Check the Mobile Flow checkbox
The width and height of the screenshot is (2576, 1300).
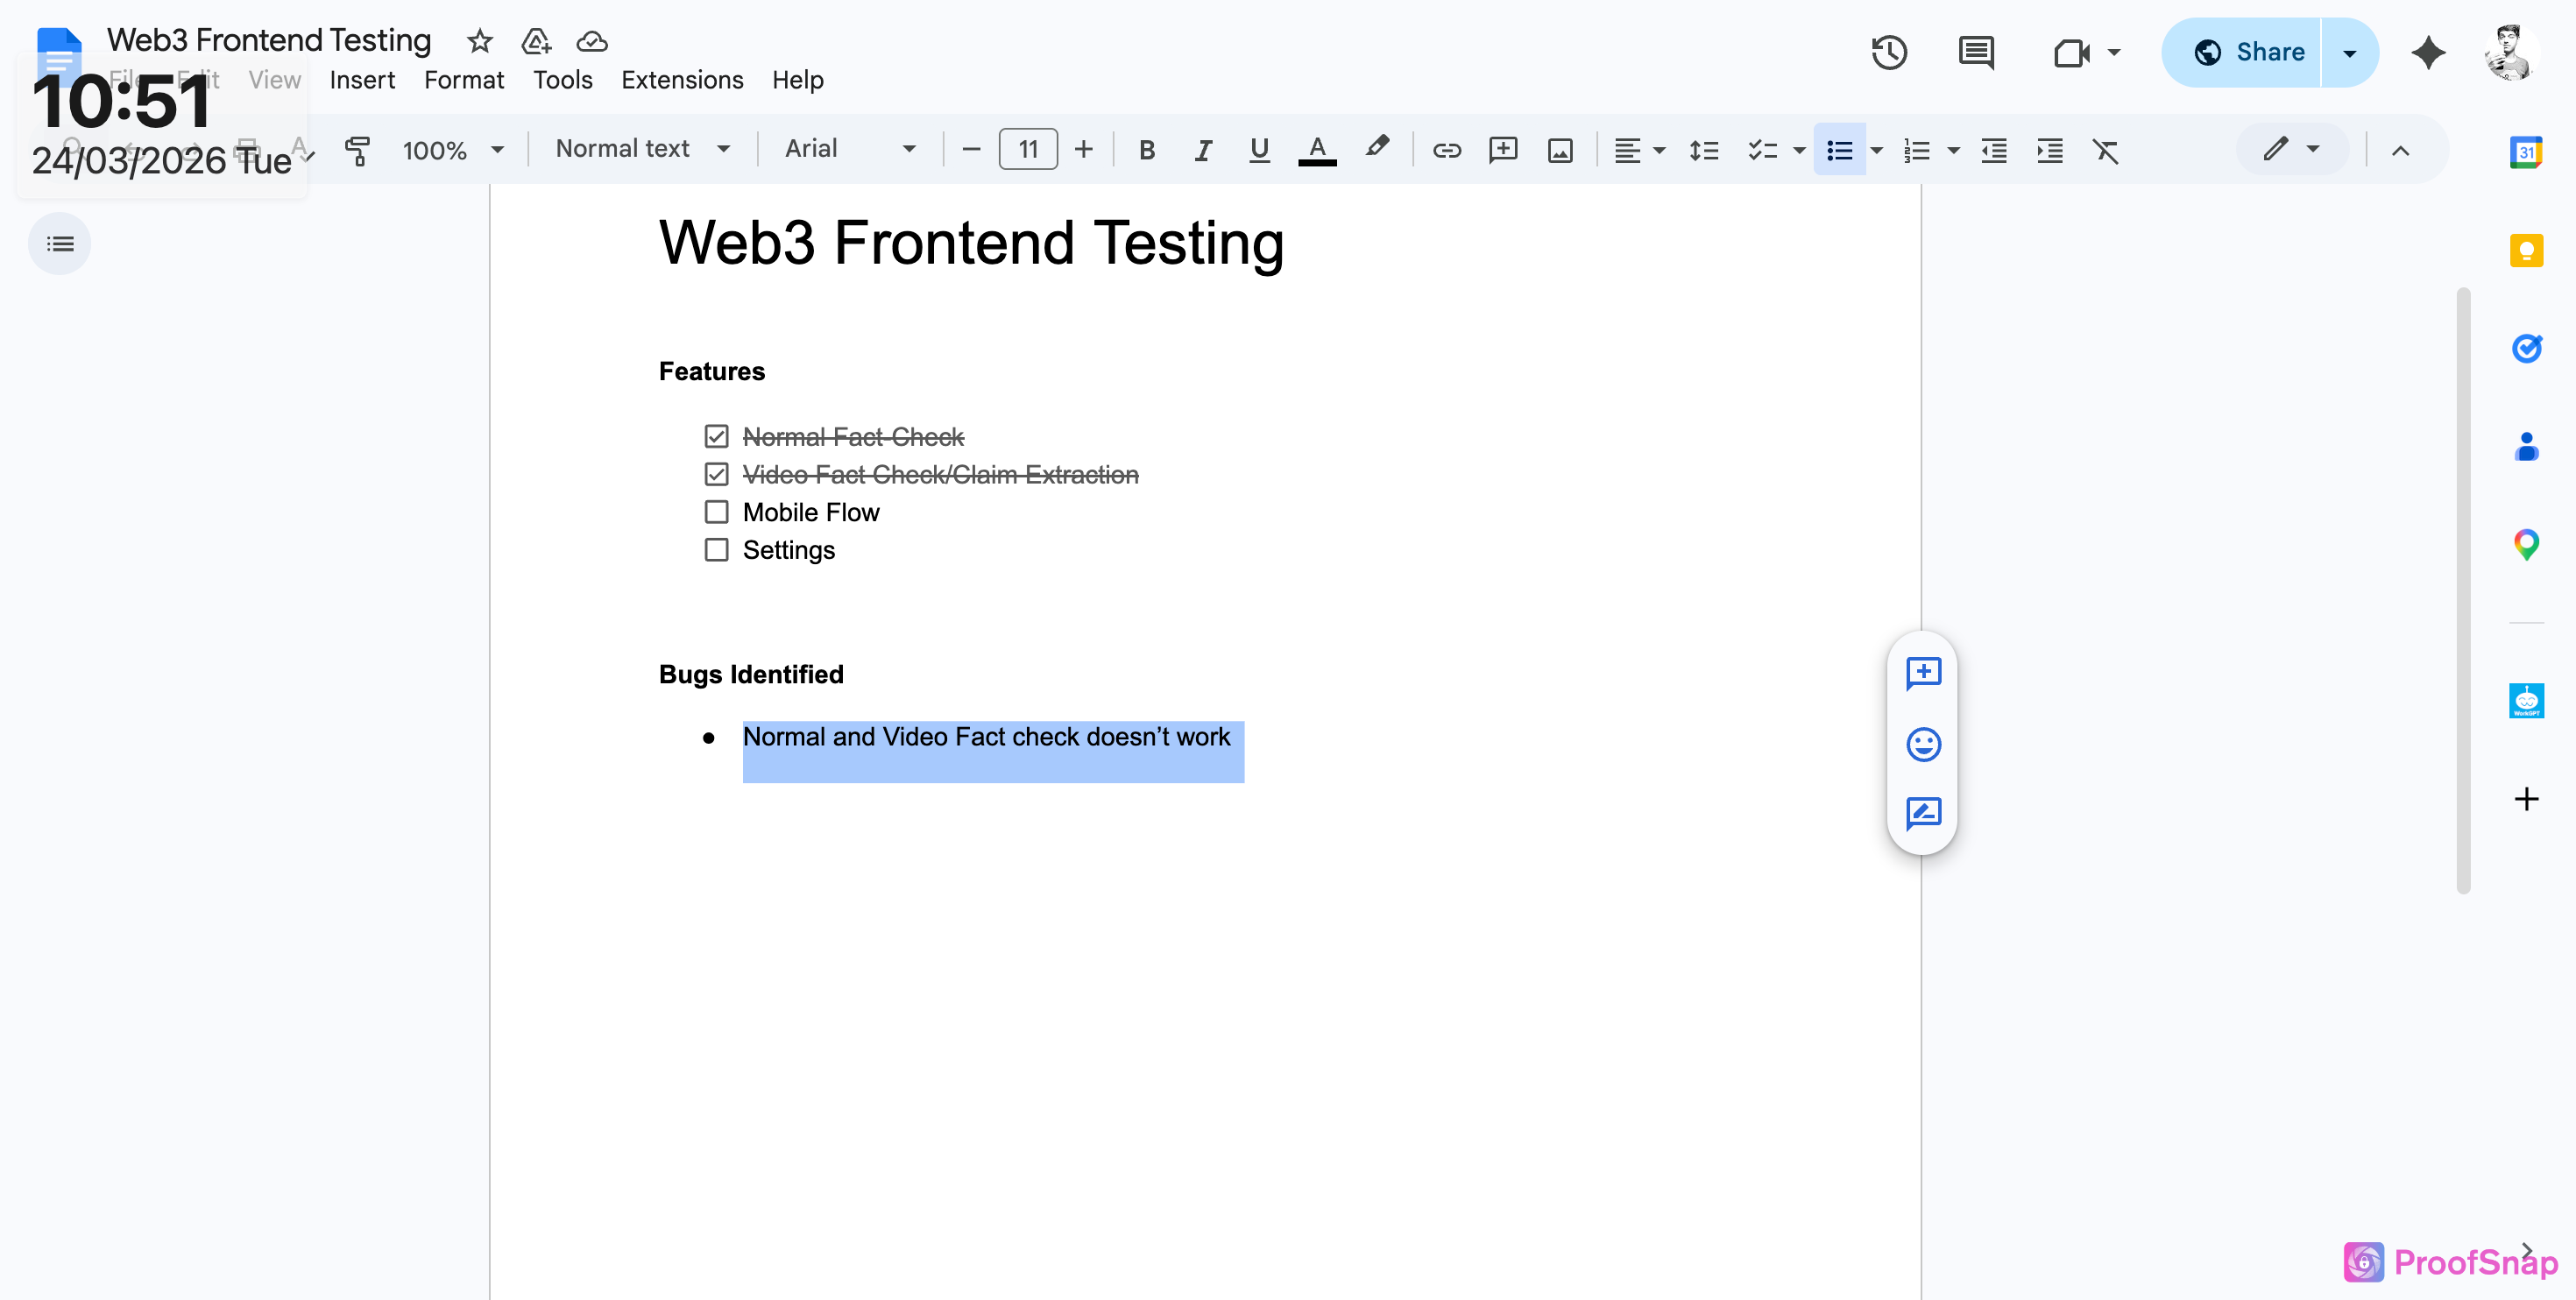click(716, 512)
